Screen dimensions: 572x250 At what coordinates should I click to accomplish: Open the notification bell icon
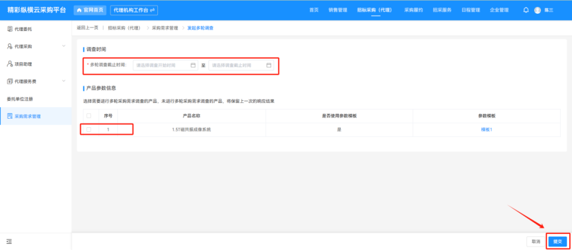[526, 10]
